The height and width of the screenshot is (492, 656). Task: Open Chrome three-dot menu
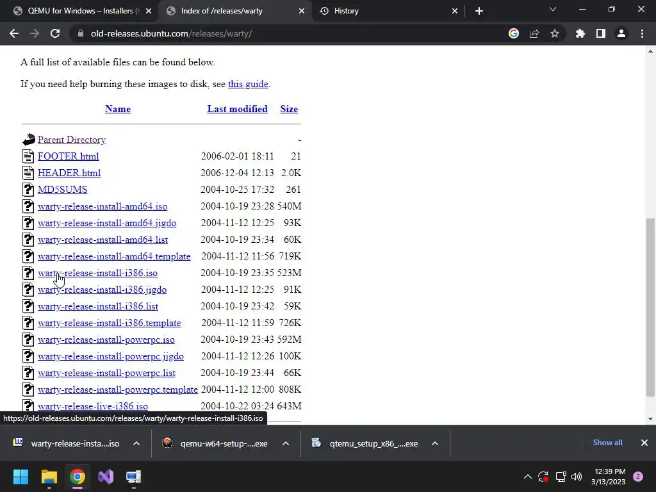(x=642, y=33)
